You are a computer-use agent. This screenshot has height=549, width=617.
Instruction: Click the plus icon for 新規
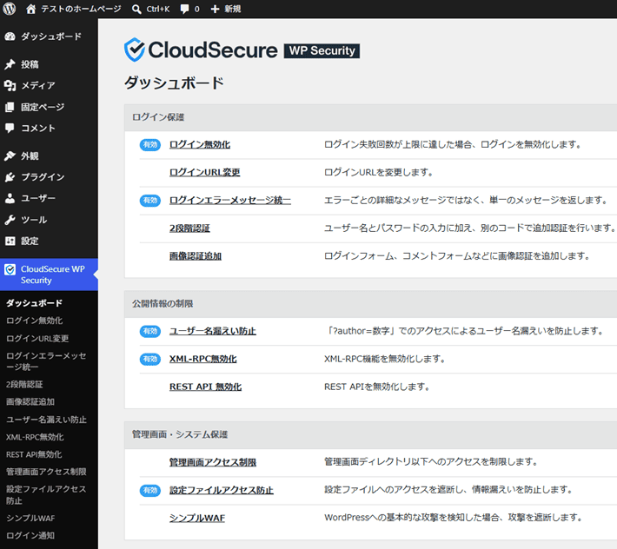[215, 9]
